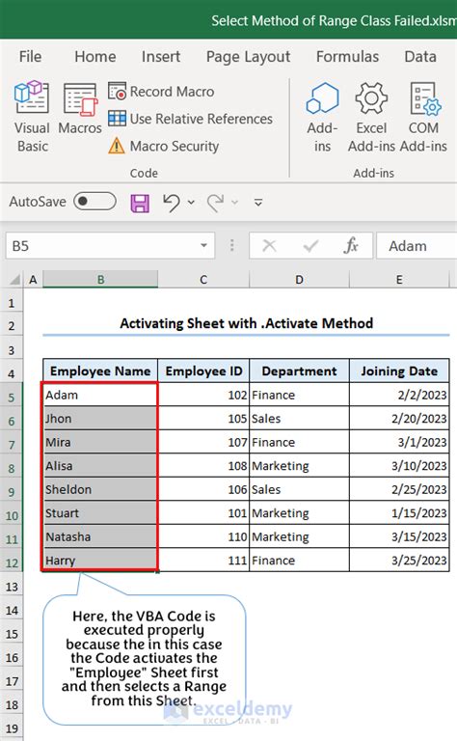Screen dimensions: 457x741
Task: Open the Add-ins button
Action: point(322,117)
